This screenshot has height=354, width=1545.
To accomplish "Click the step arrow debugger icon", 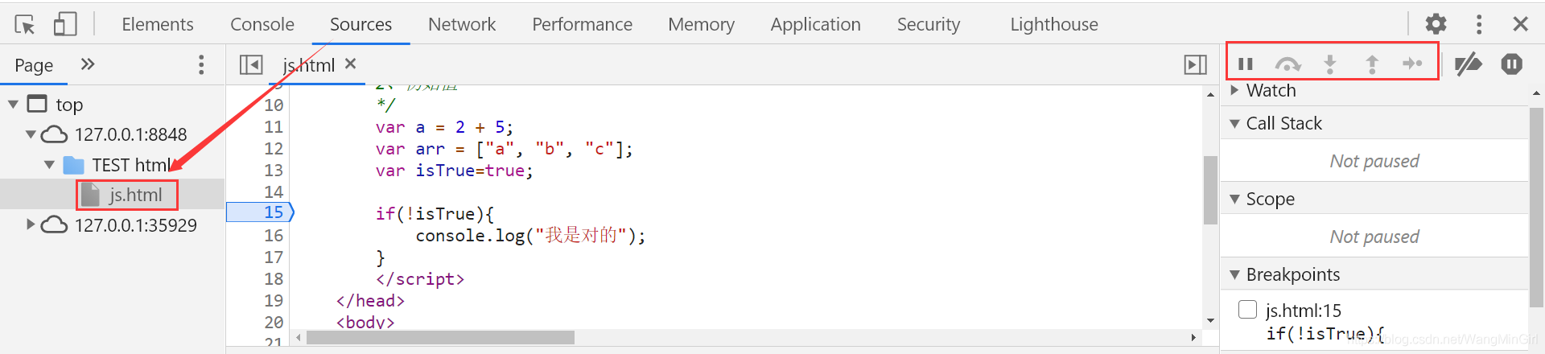I will tap(1412, 64).
